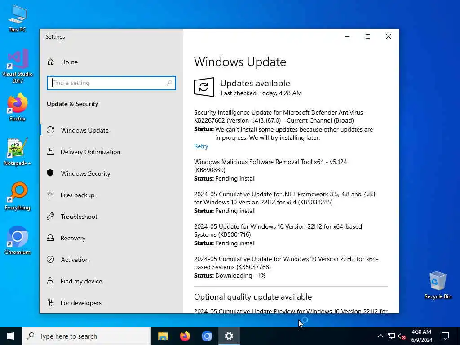Open File Explorer from the taskbar
Image resolution: width=460 pixels, height=345 pixels.
click(x=163, y=336)
